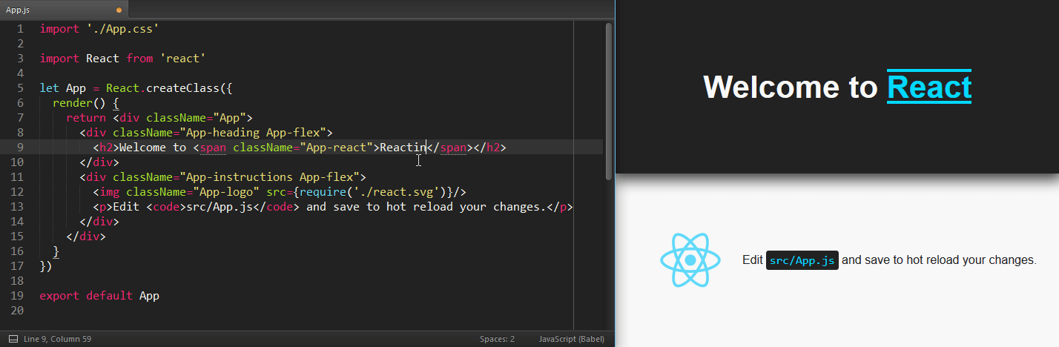Click the side panel switcher icon in status bar
Screen dimensions: 1059x347
pos(13,339)
